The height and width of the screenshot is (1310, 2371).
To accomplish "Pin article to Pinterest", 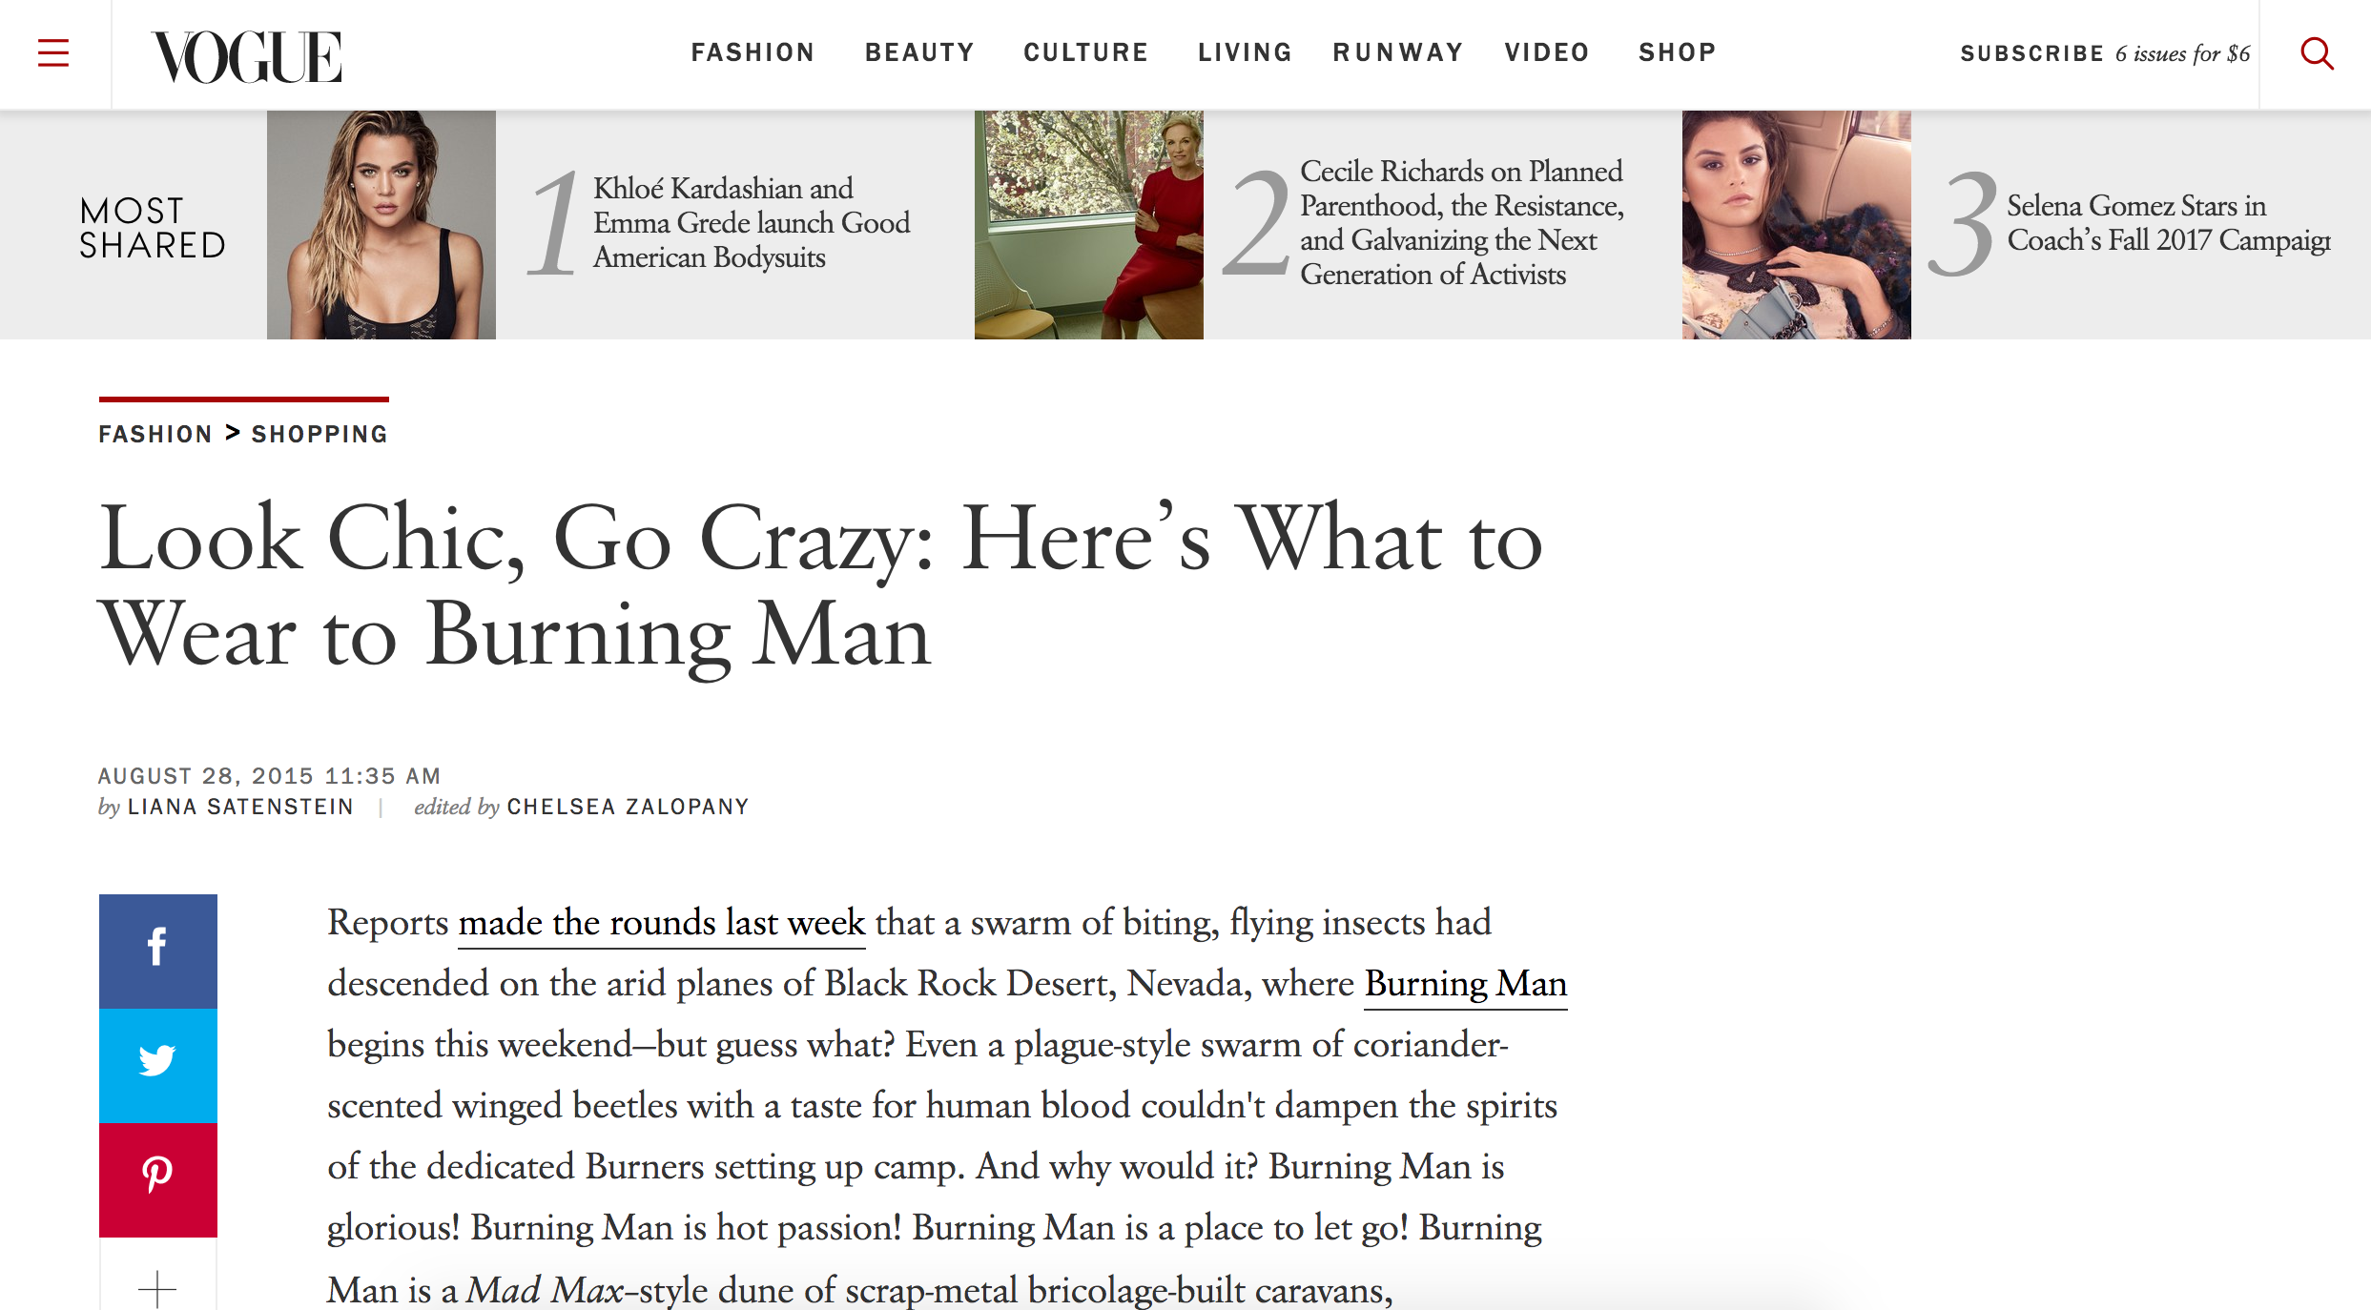I will (x=158, y=1179).
